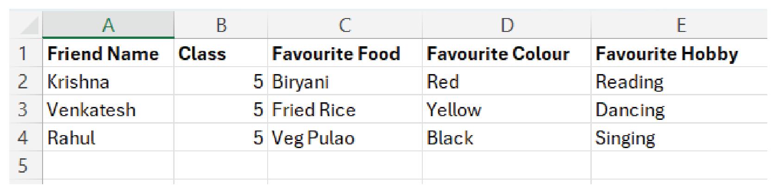Click the cell containing Krishna
Viewport: 777px width, 193px height.
click(79, 82)
